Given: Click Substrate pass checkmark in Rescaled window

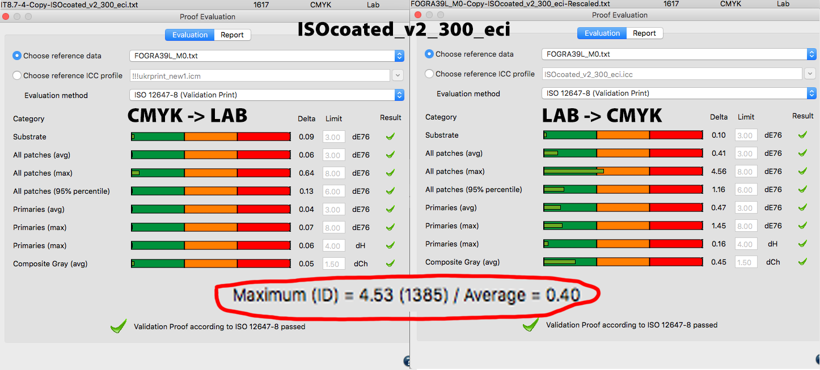Looking at the screenshot, I should coord(802,135).
